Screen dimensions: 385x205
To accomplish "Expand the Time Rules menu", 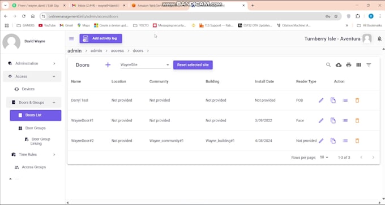I will [x=33, y=155].
